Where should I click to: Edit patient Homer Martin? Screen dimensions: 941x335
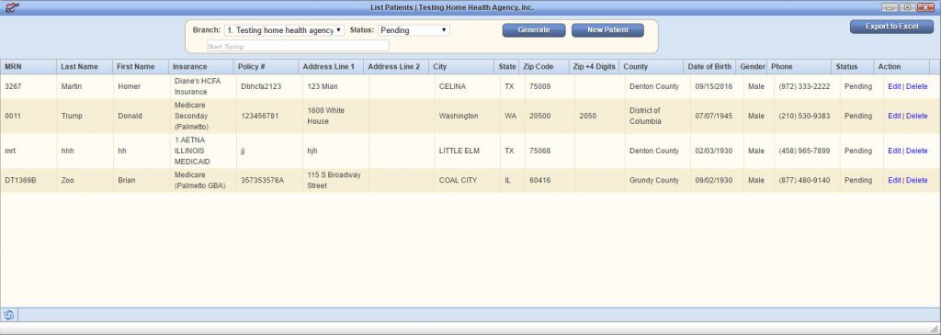tap(894, 86)
